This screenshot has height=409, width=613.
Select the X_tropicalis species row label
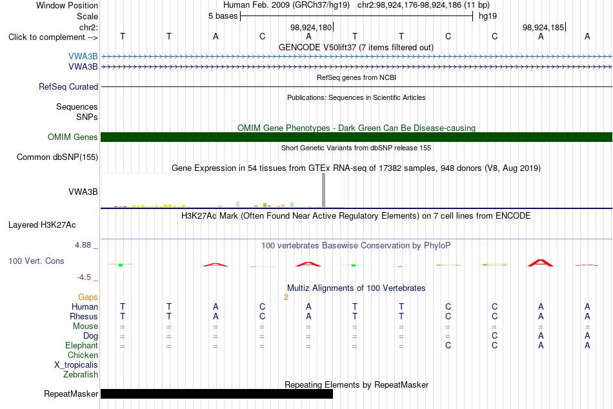[76, 365]
